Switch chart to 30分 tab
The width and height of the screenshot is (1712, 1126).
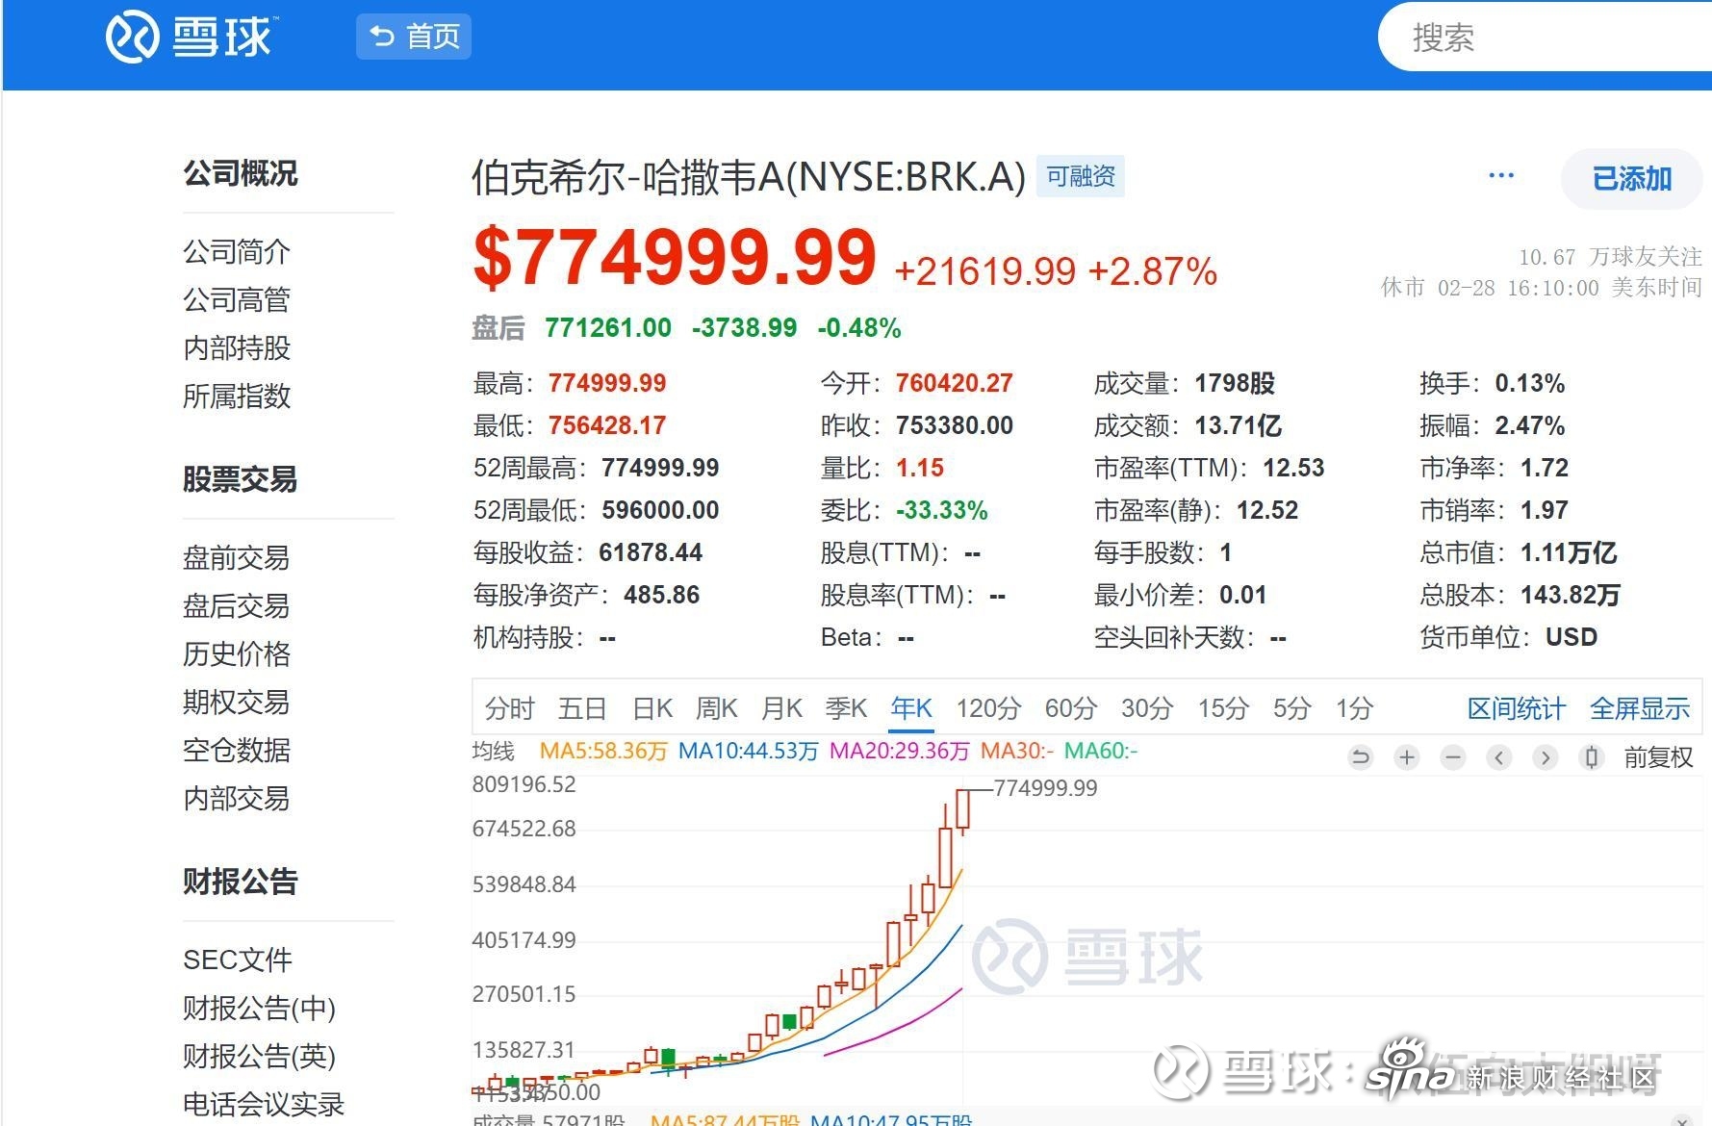pos(1147,708)
